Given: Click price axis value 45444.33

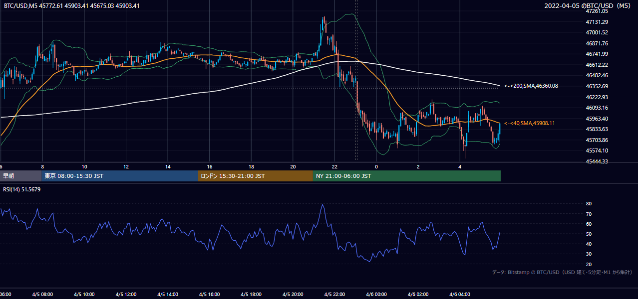Looking at the screenshot, I should [597, 161].
